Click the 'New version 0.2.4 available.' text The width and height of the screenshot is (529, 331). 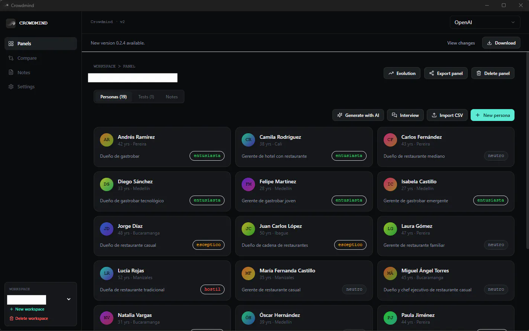117,43
